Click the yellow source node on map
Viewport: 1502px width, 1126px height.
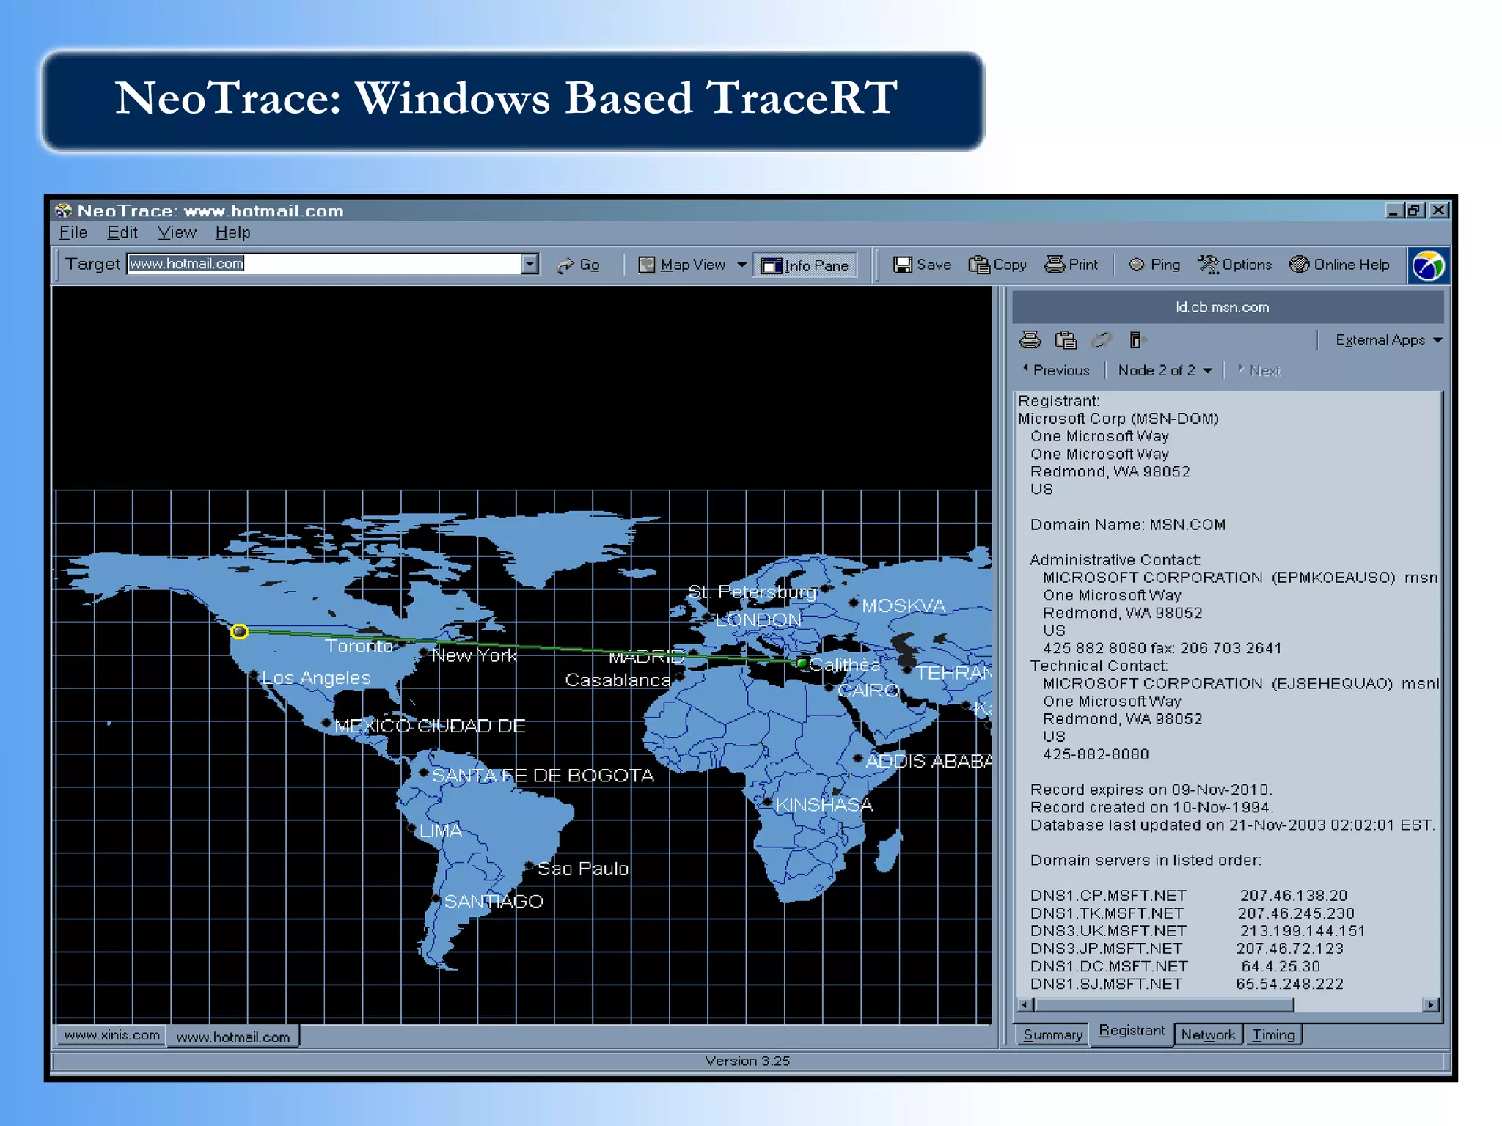[x=239, y=631]
